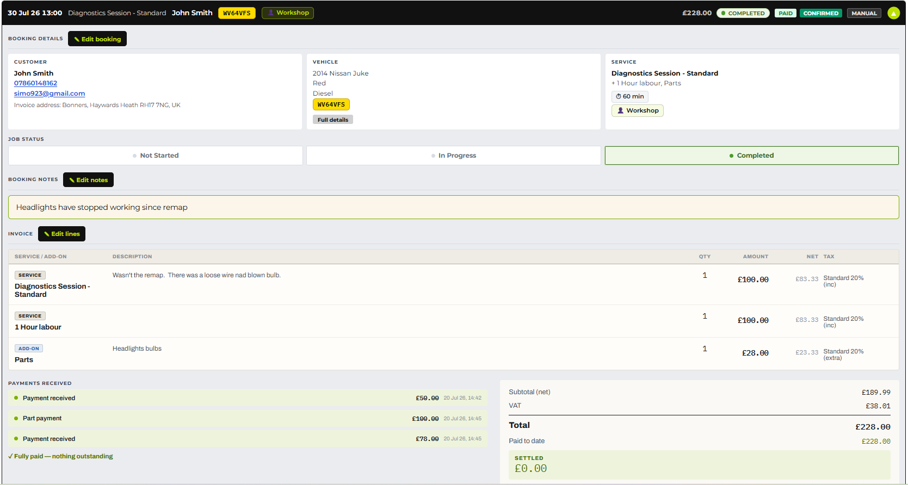Select the Part payment £100.00 row
The height and width of the screenshot is (485, 908).
(248, 419)
